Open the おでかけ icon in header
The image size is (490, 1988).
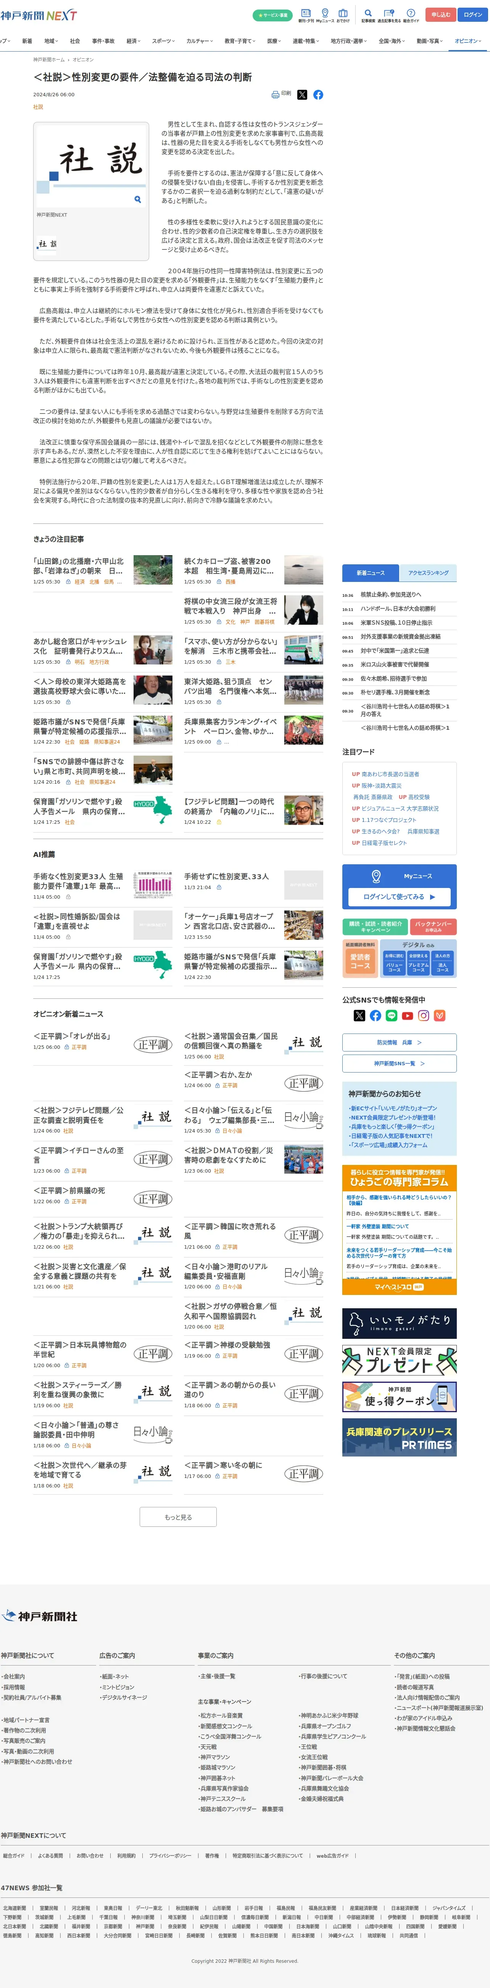[x=343, y=15]
